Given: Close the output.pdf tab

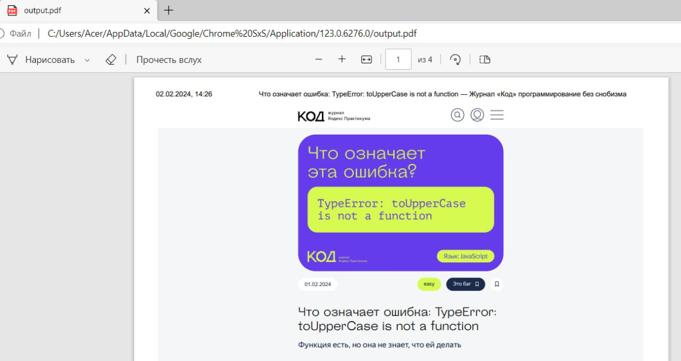Looking at the screenshot, I should (x=147, y=11).
